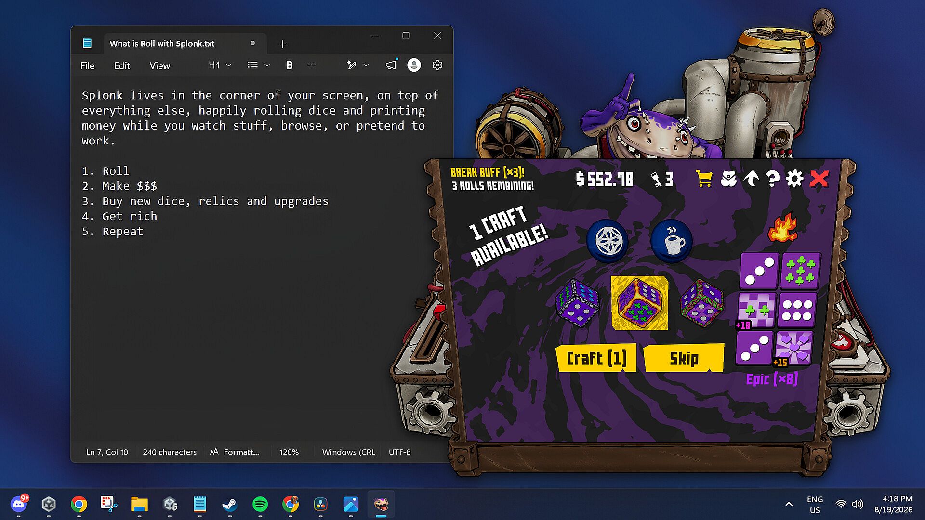Open the shop cart in Splonk game
925x520 pixels.
[x=704, y=179]
